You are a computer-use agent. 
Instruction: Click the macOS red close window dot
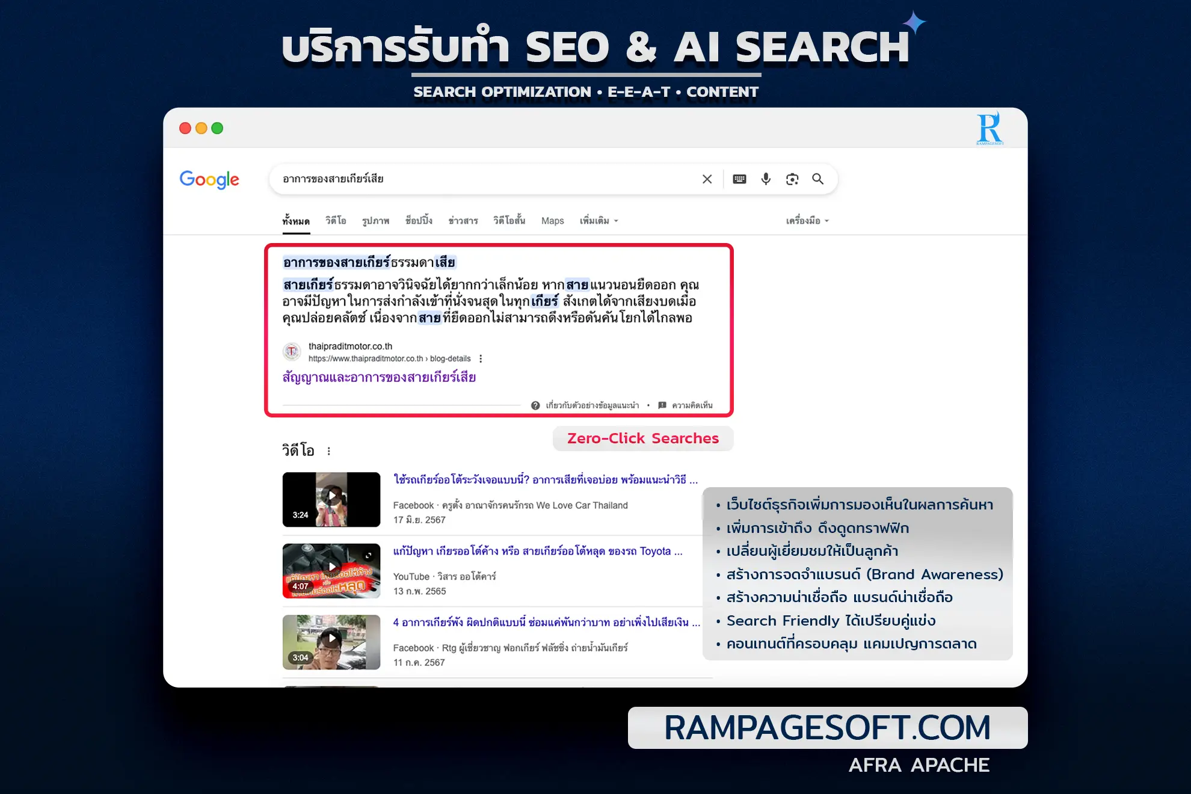point(185,128)
